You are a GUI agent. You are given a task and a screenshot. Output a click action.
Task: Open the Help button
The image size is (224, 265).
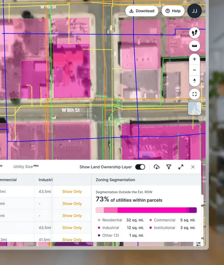coord(173,11)
